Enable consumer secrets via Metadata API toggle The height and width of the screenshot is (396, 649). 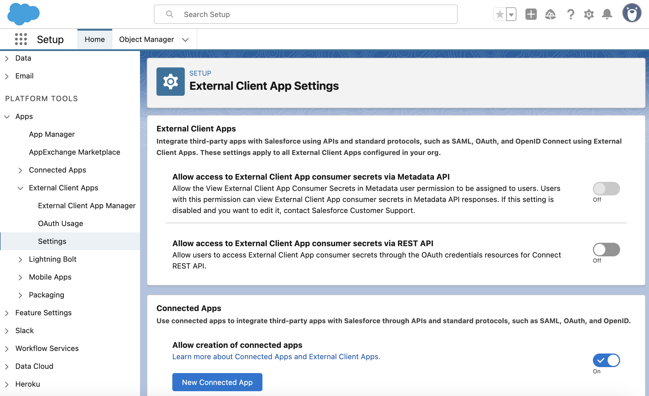coord(606,189)
